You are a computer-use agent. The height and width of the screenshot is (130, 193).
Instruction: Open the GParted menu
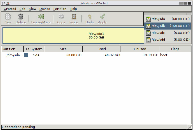[10, 9]
